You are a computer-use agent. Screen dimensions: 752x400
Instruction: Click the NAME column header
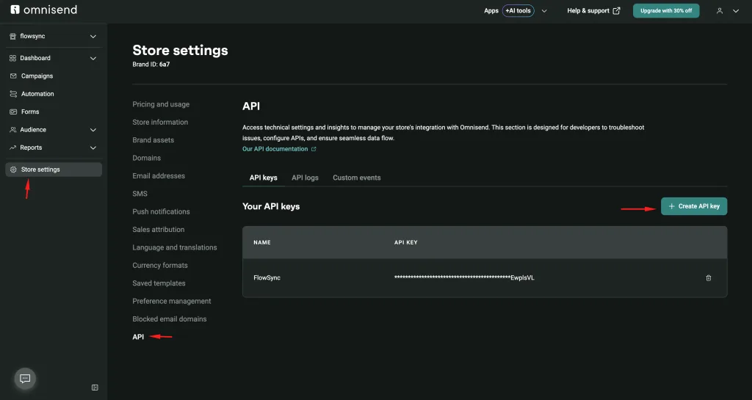tap(262, 242)
